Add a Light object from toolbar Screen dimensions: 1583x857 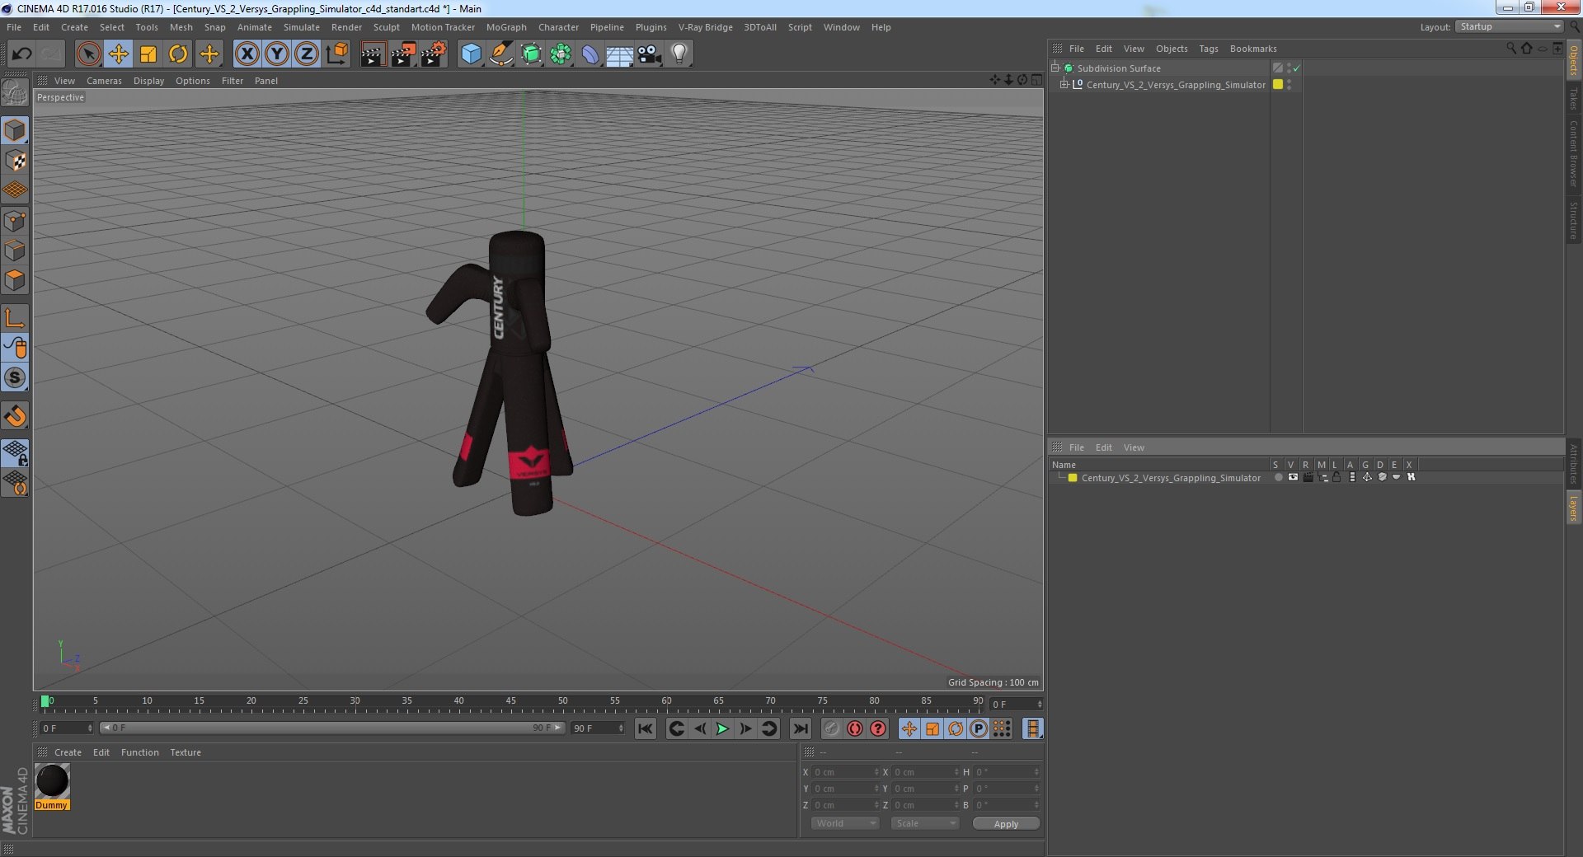point(679,54)
